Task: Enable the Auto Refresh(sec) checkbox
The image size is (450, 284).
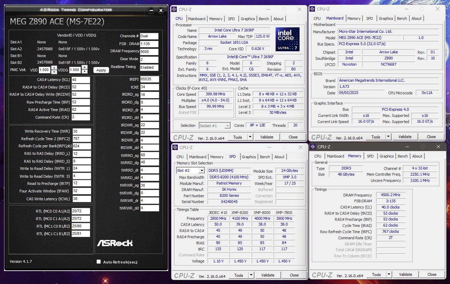Action: (x=98, y=262)
